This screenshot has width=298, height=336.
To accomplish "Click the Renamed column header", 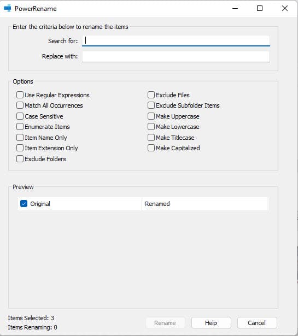I will [204, 204].
